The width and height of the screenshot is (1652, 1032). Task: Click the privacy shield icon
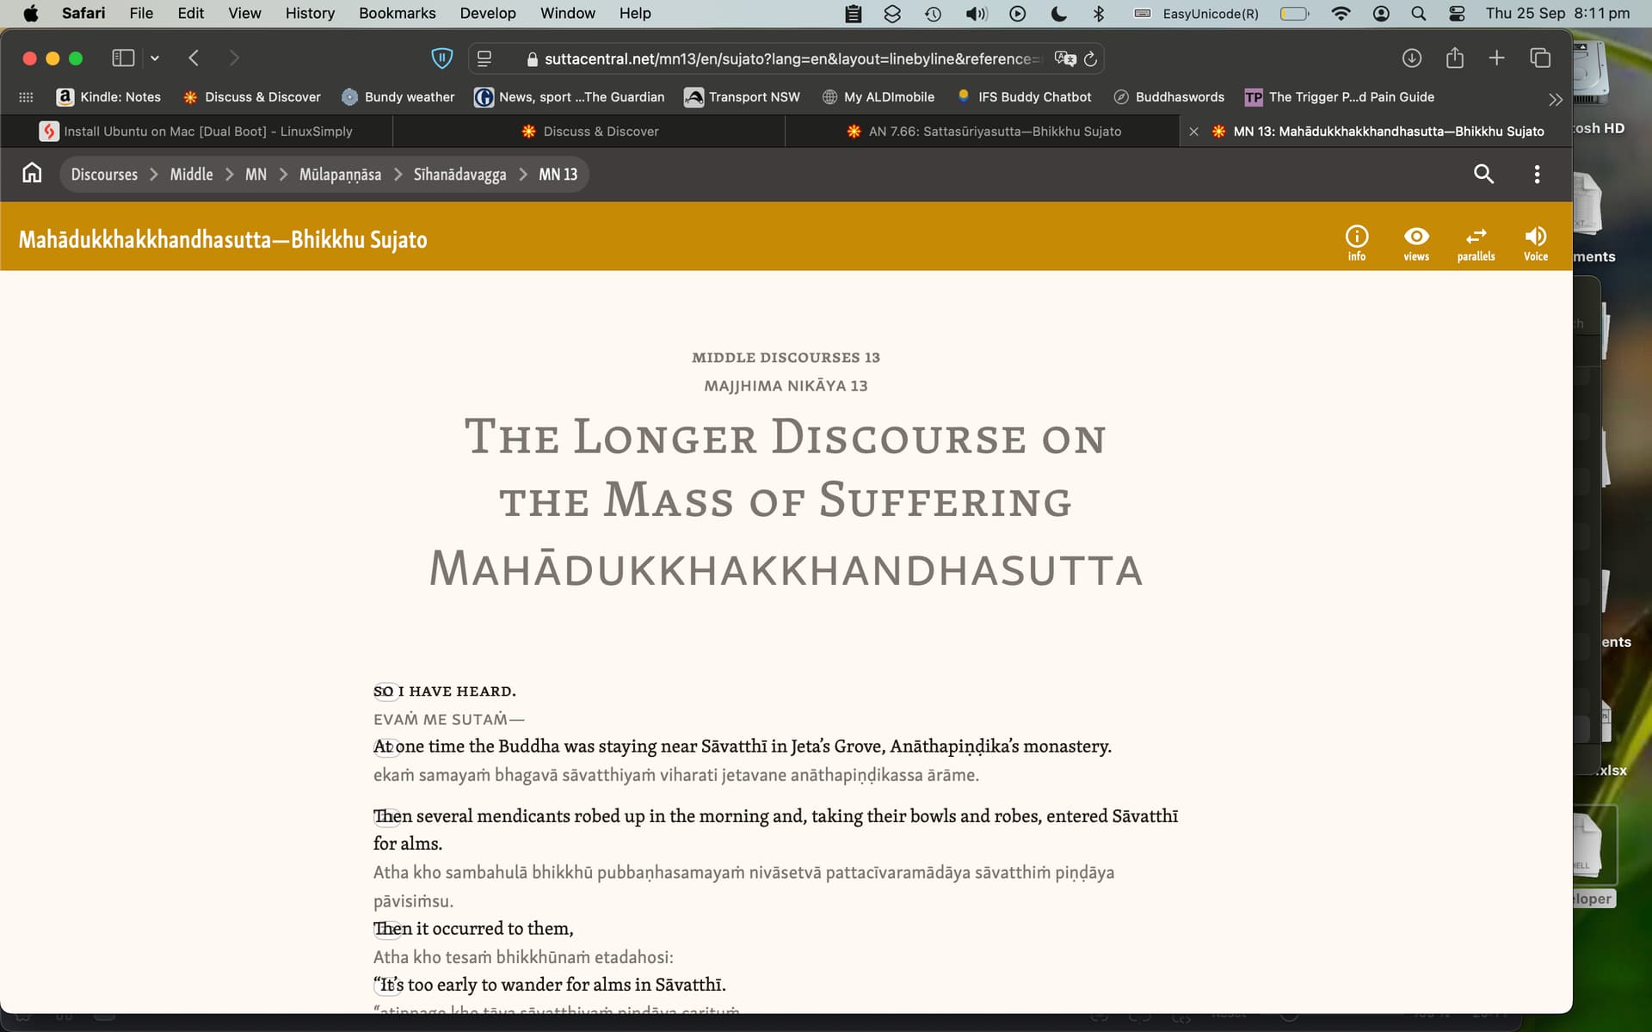click(441, 58)
